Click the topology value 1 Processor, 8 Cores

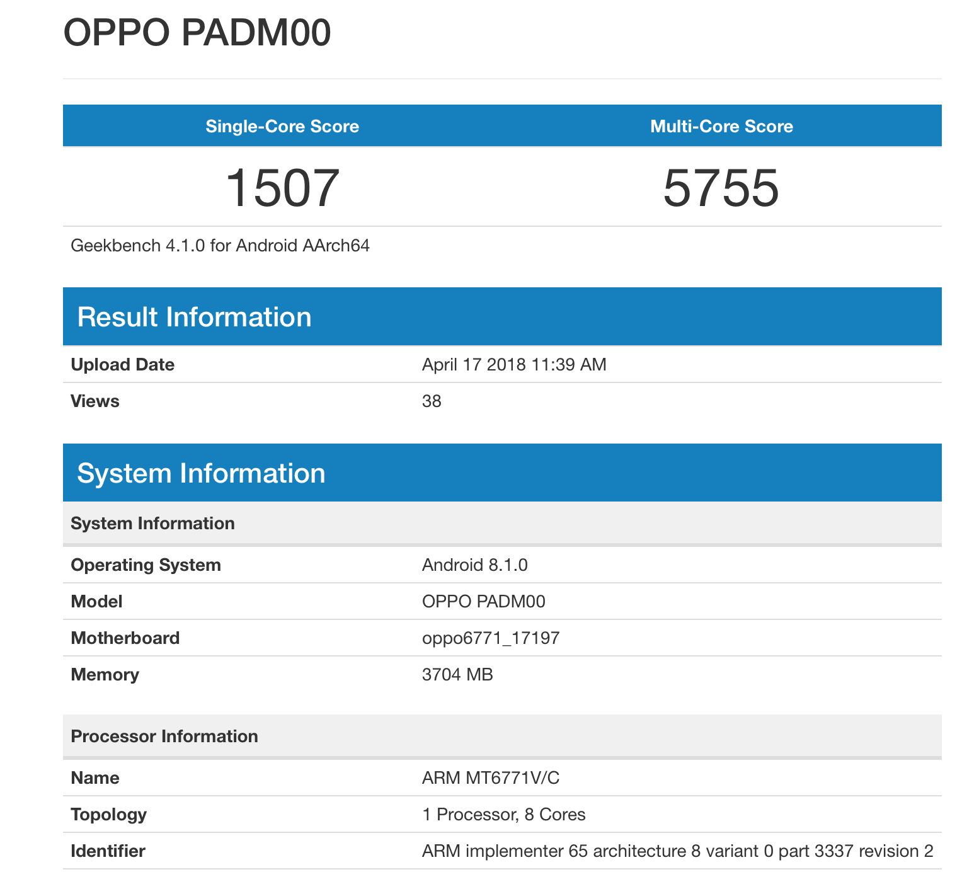point(504,815)
